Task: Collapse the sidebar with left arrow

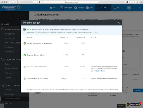Action: 2,106
